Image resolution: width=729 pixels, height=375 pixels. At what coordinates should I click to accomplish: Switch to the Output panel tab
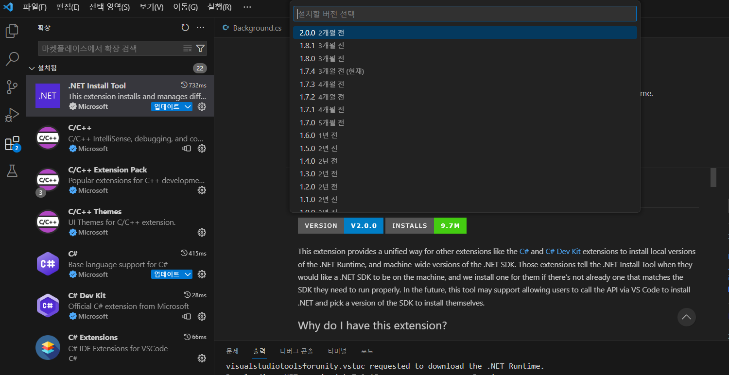point(259,351)
